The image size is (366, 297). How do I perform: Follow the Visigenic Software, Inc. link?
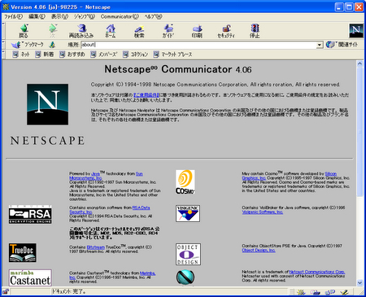click(263, 212)
